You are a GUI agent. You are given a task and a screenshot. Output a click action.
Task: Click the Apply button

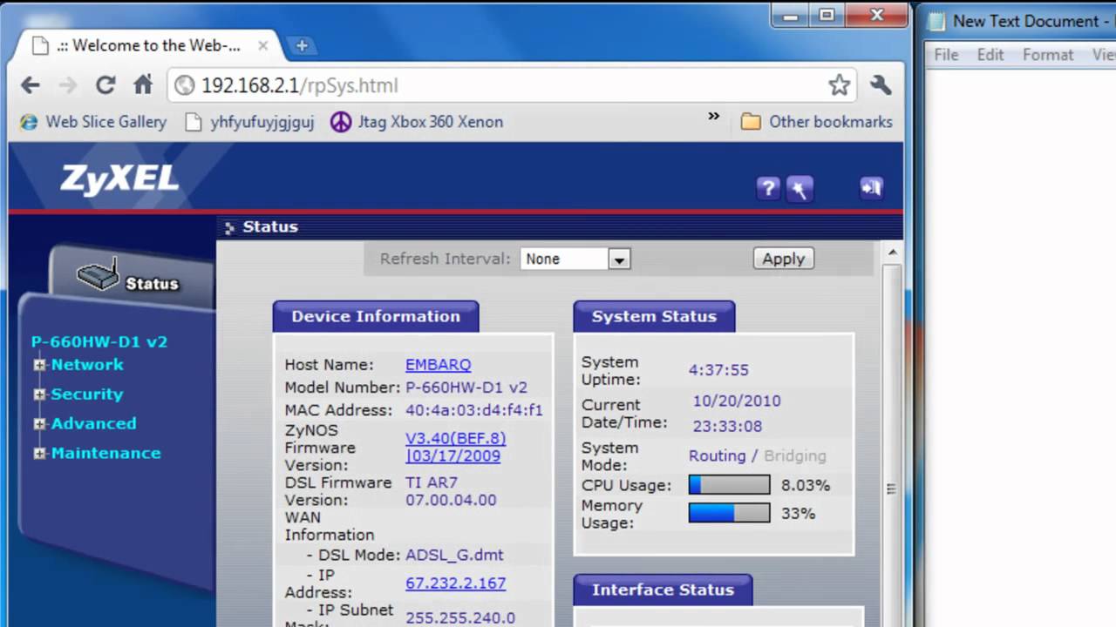tap(783, 259)
